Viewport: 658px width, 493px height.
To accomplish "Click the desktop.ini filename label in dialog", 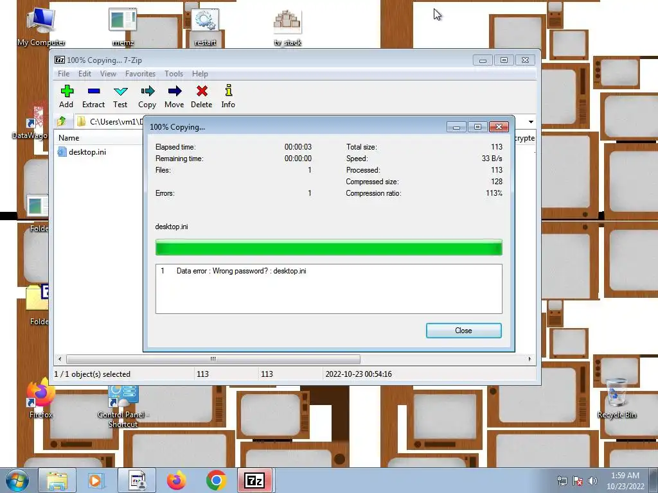I will pos(171,227).
